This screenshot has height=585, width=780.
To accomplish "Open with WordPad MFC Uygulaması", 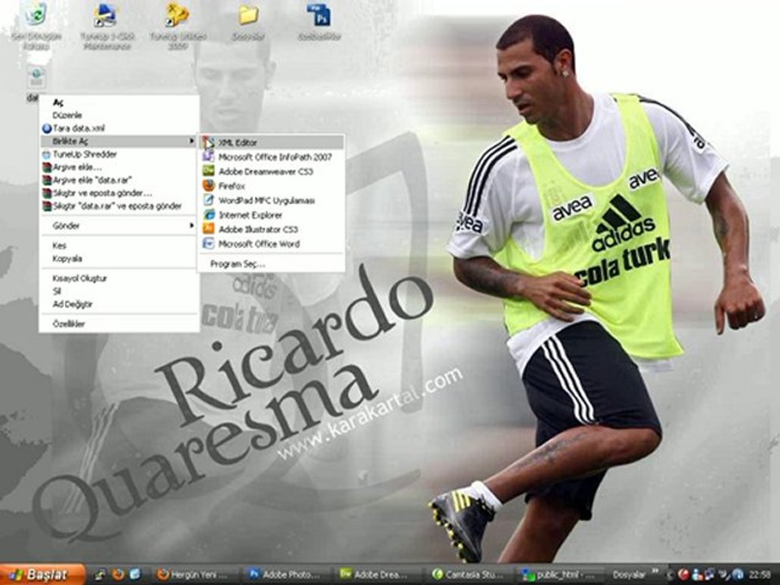I will point(271,200).
